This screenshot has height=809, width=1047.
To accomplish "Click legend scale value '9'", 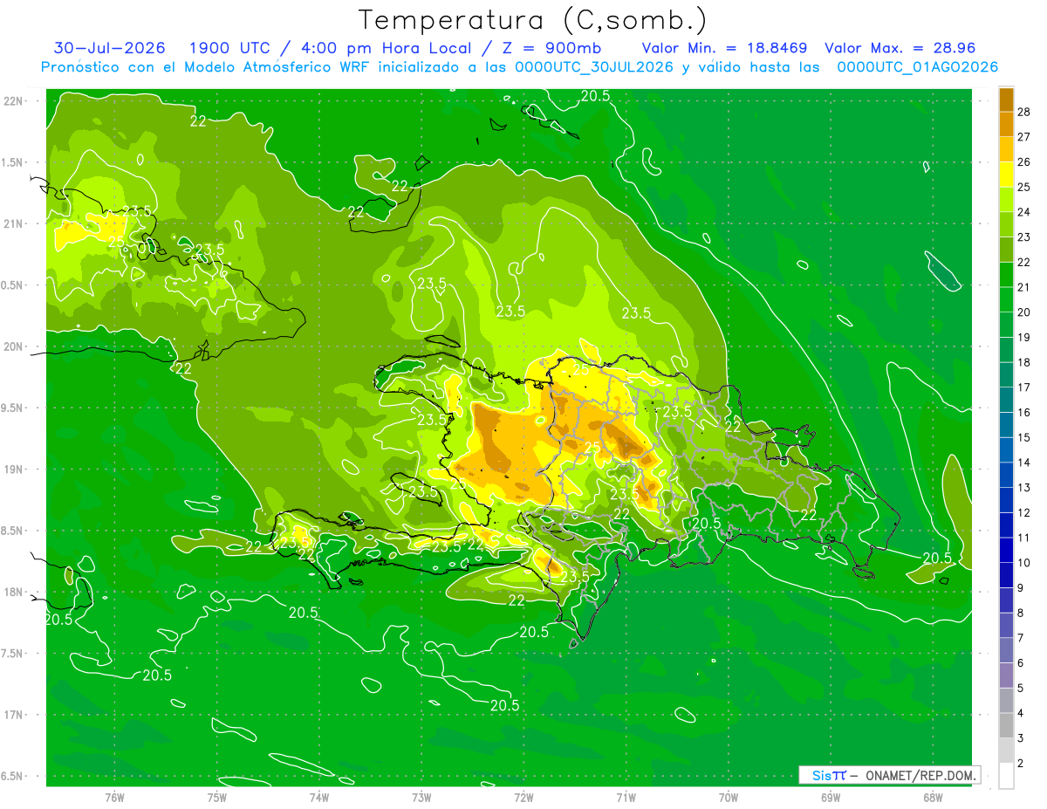I will (x=1022, y=588).
